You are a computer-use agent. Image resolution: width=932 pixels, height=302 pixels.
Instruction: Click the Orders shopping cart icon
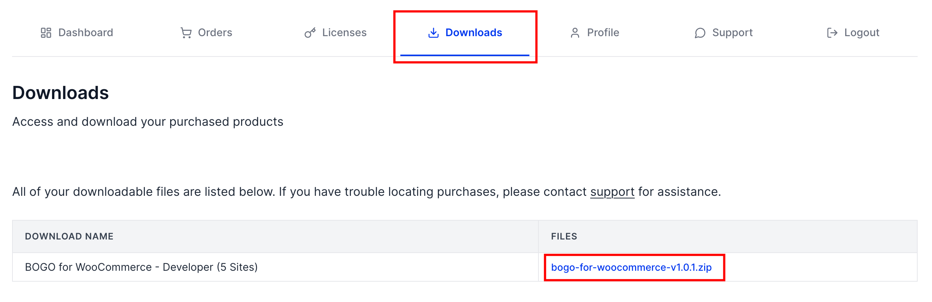click(186, 33)
